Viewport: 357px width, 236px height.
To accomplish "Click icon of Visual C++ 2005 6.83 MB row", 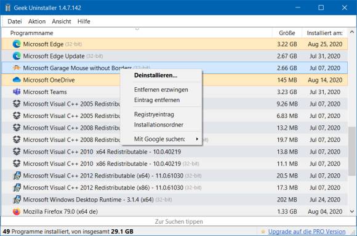I will [x=17, y=116].
